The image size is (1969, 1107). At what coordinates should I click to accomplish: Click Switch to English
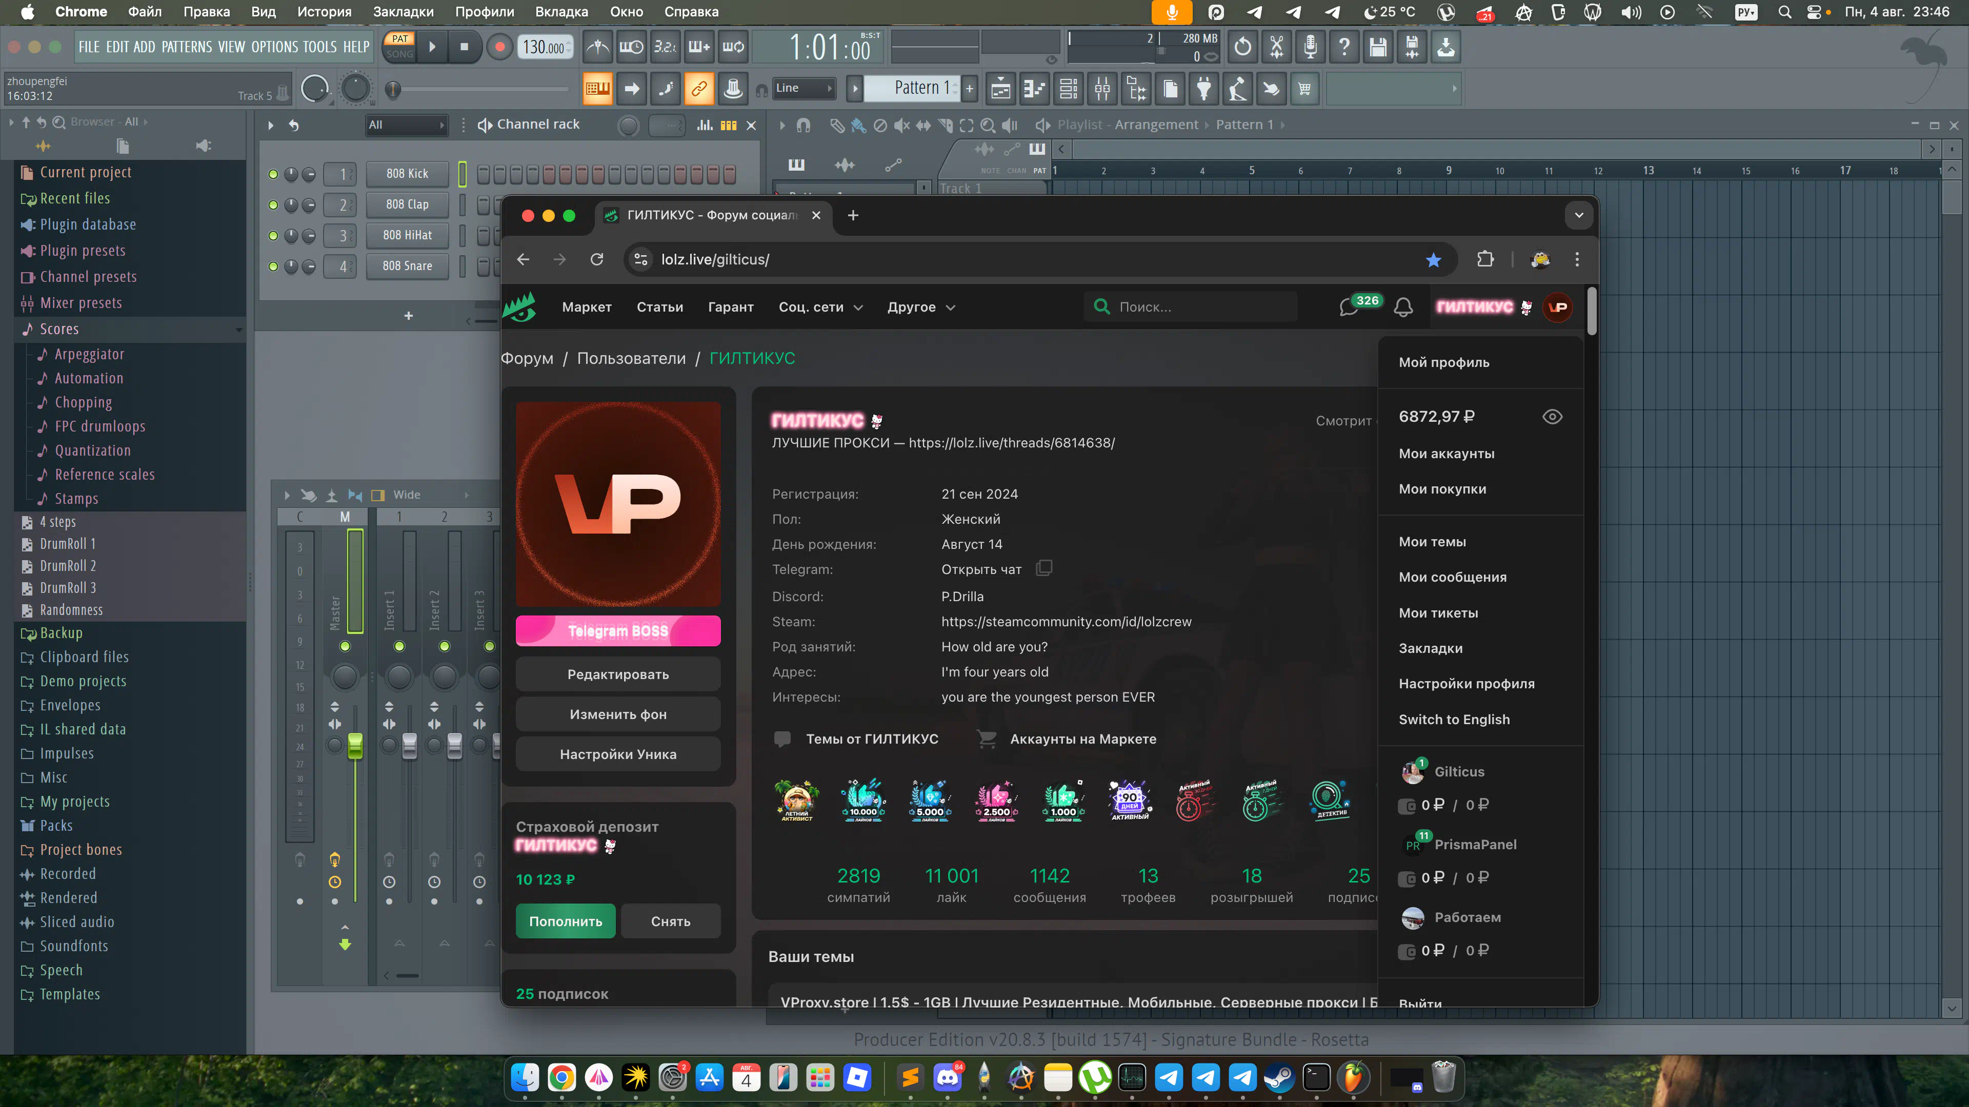pyautogui.click(x=1454, y=719)
